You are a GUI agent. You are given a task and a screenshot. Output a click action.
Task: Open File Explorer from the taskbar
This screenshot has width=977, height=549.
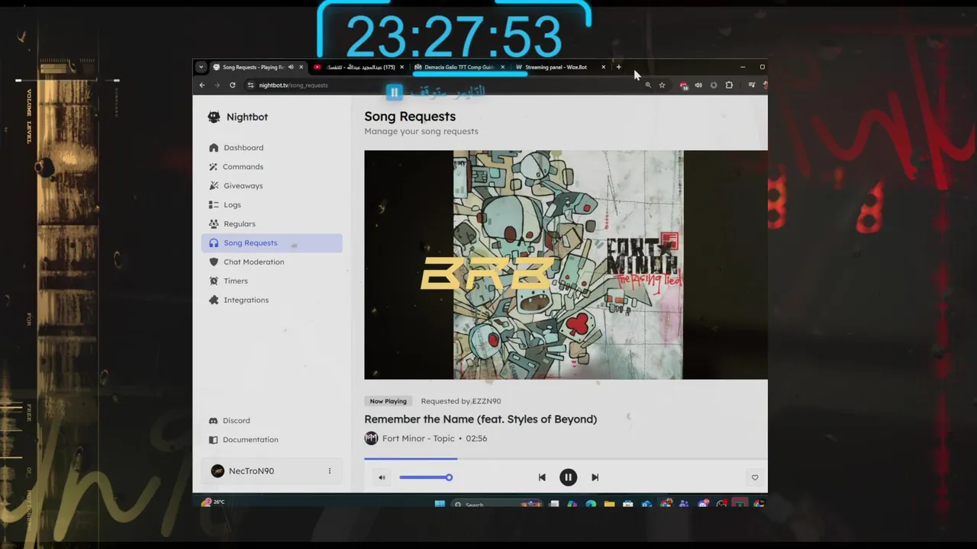(609, 504)
